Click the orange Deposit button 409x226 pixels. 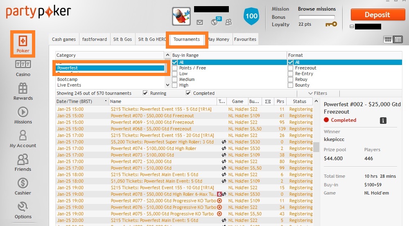pos(377,15)
